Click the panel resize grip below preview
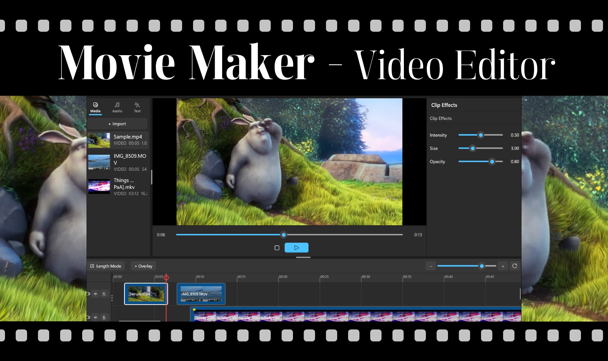Viewport: 608px width, 361px height. point(303,257)
